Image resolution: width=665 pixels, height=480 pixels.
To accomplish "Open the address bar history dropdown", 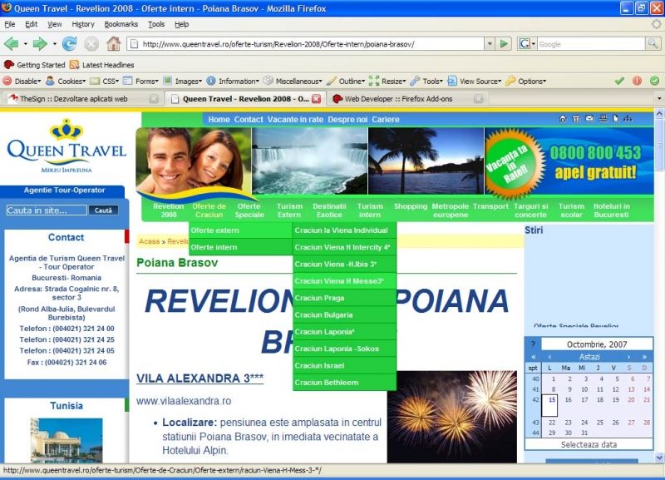I will point(490,43).
